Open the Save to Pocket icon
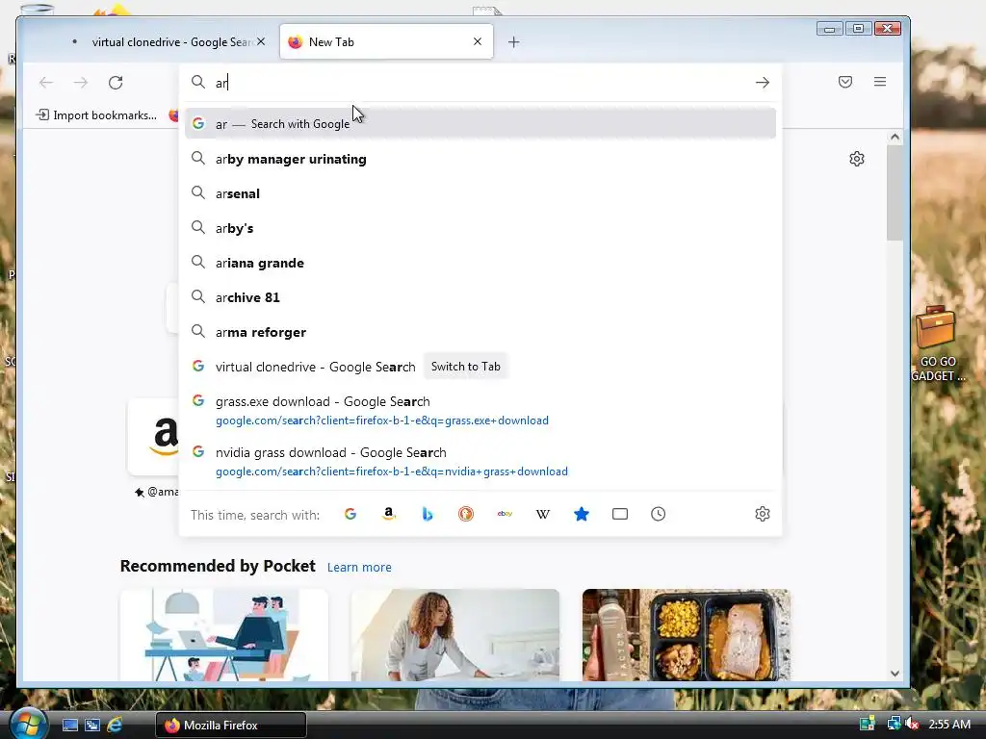 pyautogui.click(x=845, y=82)
